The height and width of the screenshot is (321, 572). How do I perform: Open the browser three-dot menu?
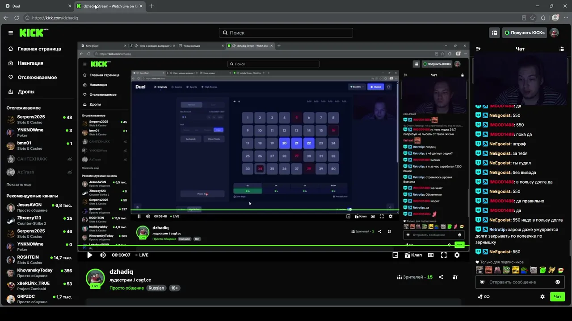566,18
